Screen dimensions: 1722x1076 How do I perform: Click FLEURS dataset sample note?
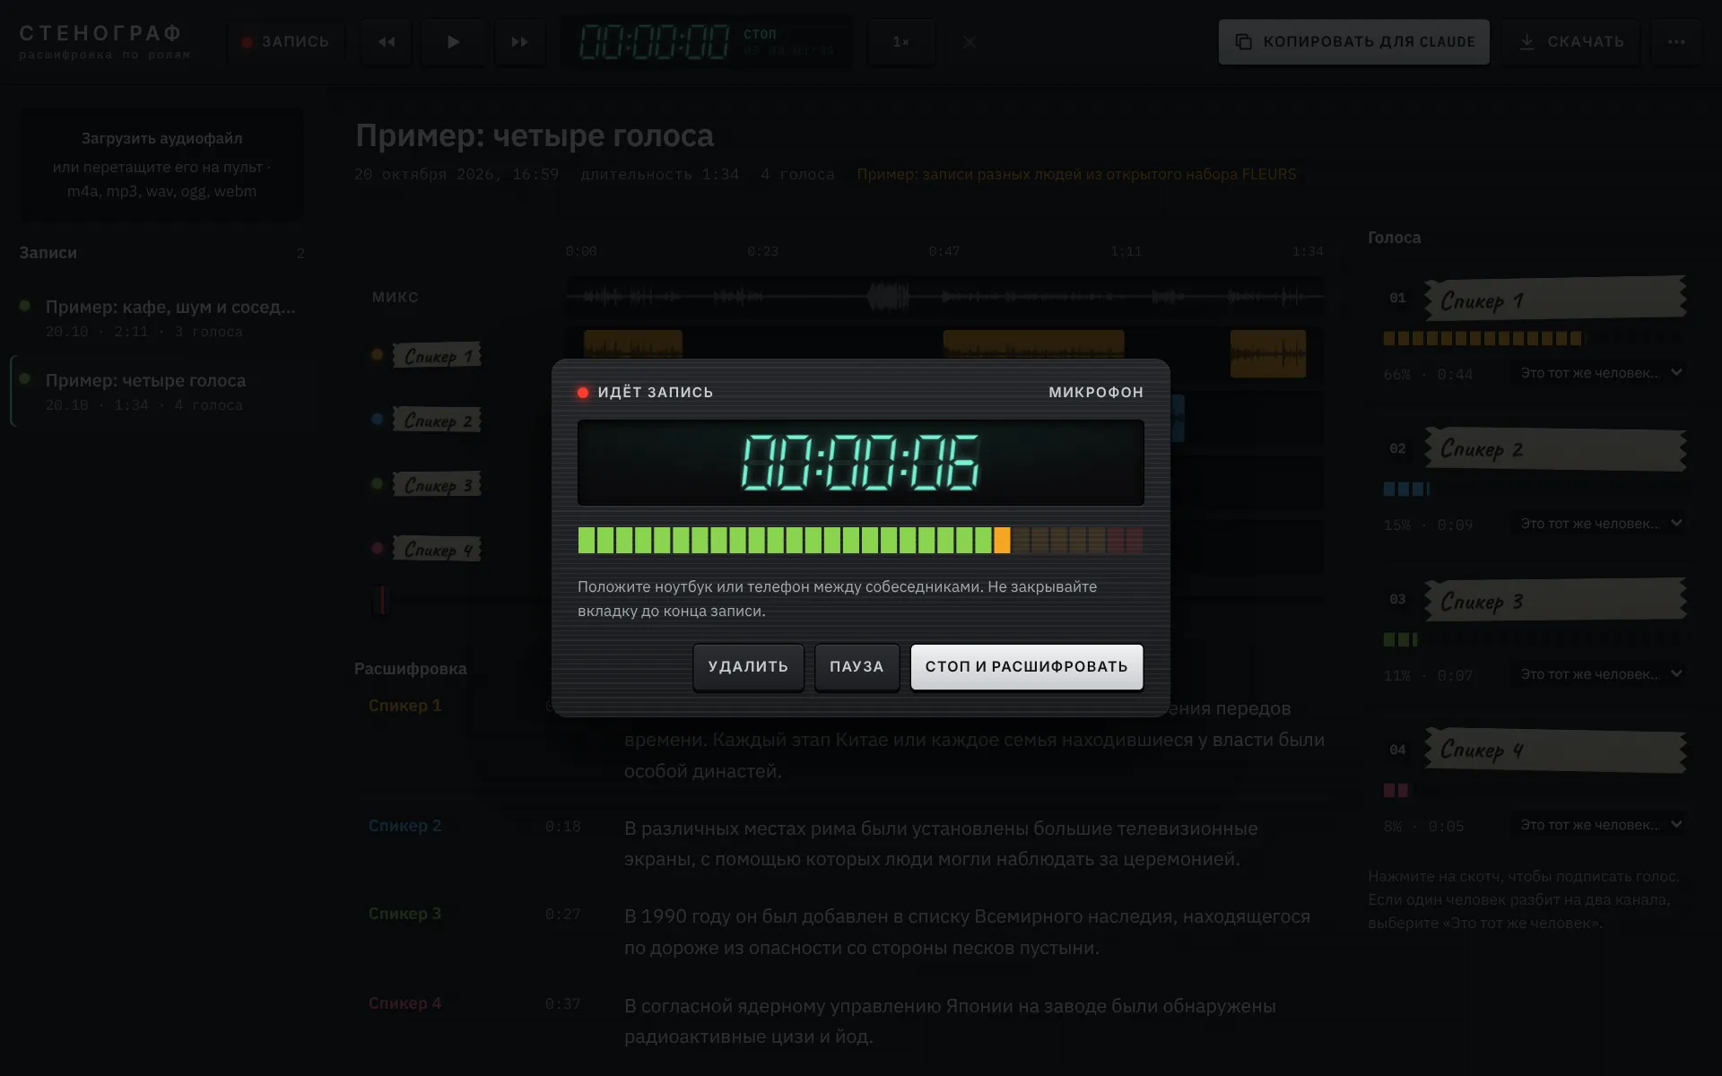pyautogui.click(x=1076, y=174)
